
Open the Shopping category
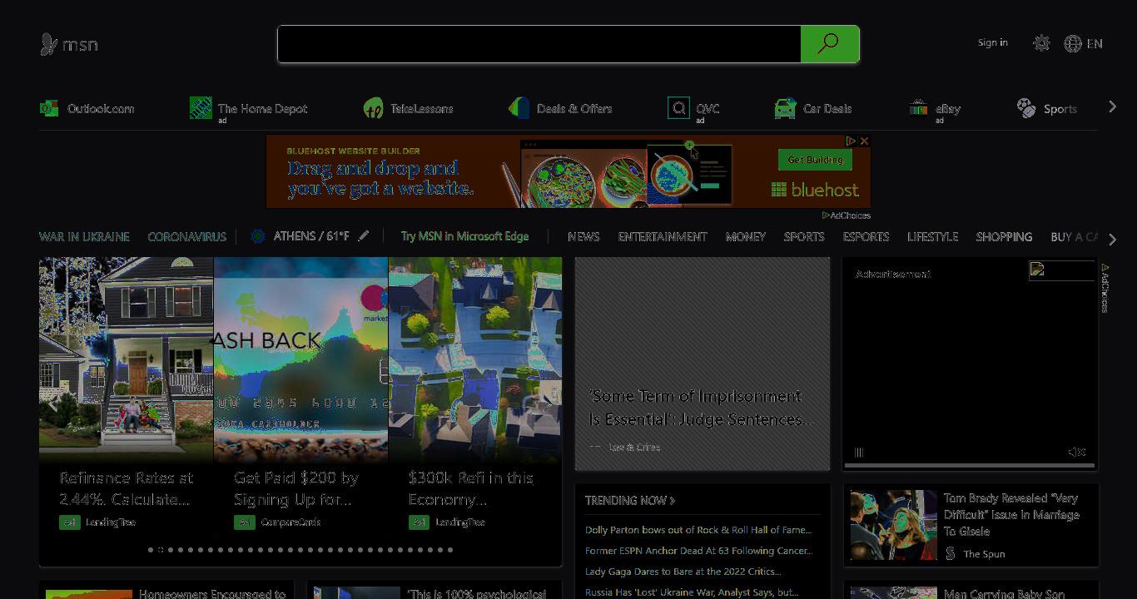(1004, 236)
